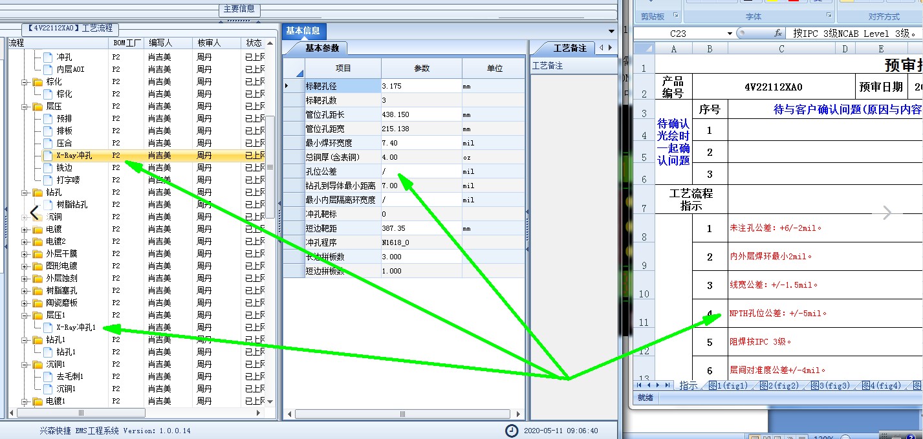This screenshot has width=923, height=439.
Task: Click the folder icon of 层压 node
Action: (x=38, y=106)
